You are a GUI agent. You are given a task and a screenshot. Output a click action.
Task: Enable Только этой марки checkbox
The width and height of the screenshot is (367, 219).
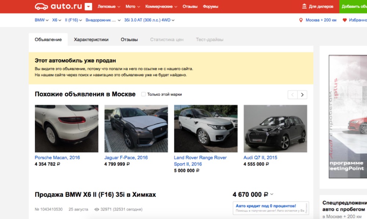[143, 94]
